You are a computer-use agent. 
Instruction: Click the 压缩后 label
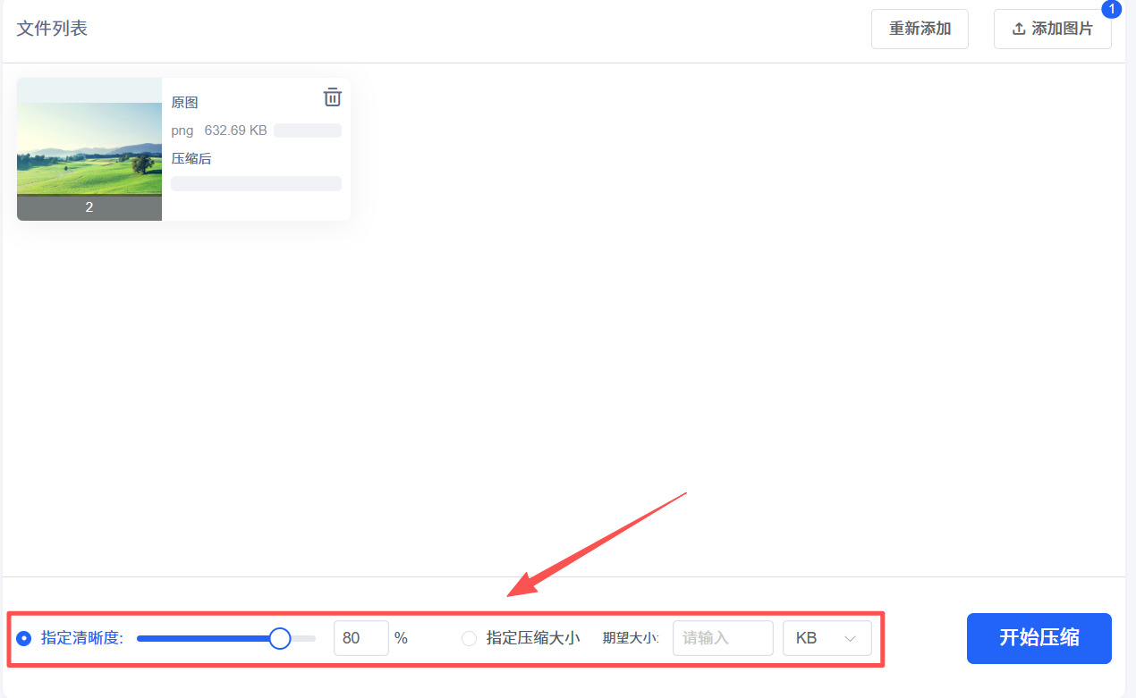pos(191,159)
